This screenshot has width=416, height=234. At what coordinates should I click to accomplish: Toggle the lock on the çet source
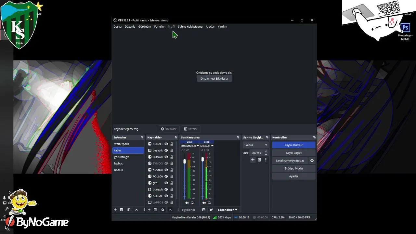[x=172, y=183]
